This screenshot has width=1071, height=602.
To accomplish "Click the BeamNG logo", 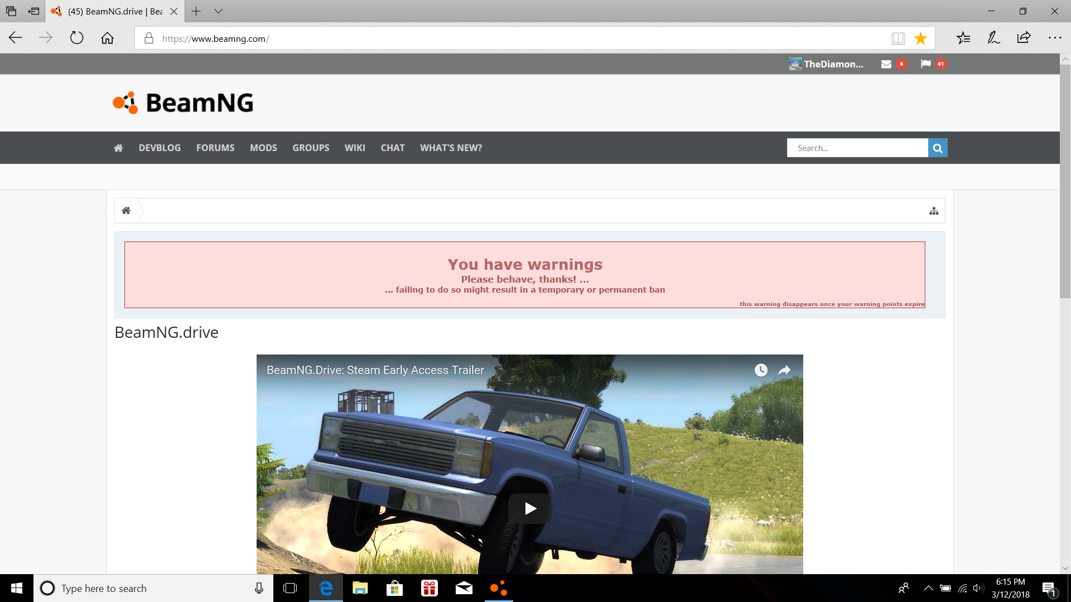I will (183, 103).
